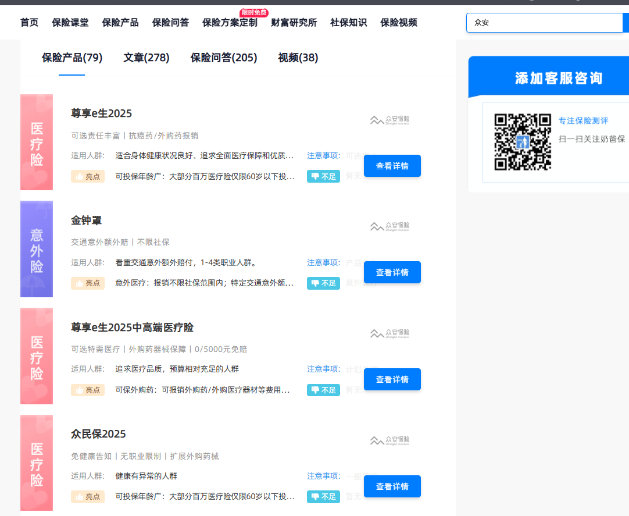
Task: Switch to the 保险问答(205) results tab
Action: coord(224,58)
